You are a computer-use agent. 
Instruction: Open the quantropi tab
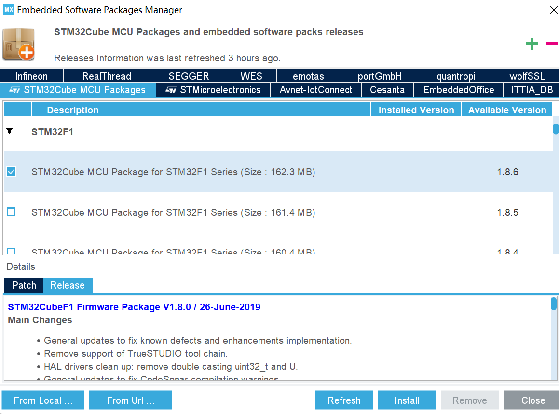[x=456, y=76]
